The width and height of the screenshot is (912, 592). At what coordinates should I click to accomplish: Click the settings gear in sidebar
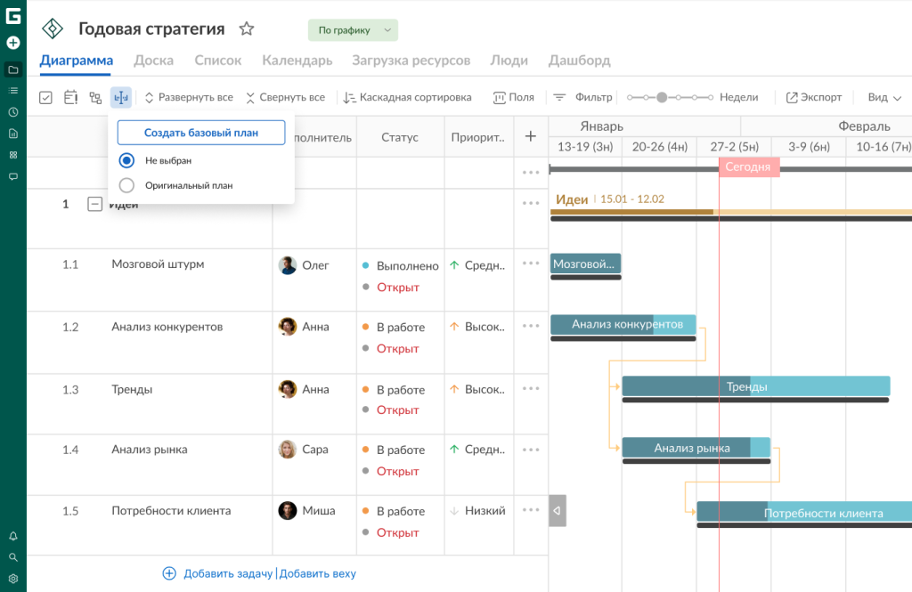(13, 579)
